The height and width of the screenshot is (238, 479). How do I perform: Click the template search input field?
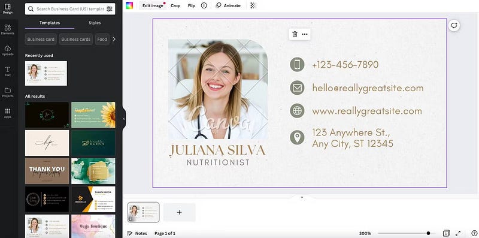point(70,9)
